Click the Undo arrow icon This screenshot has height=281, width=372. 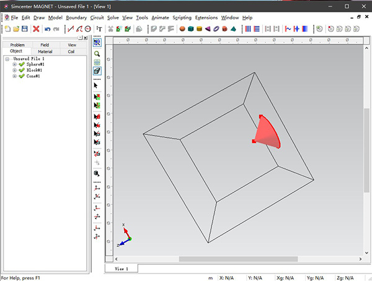(48, 28)
